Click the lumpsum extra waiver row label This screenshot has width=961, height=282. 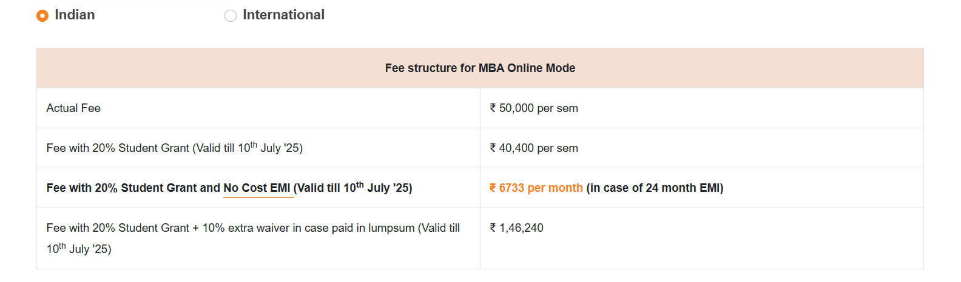coord(253,228)
